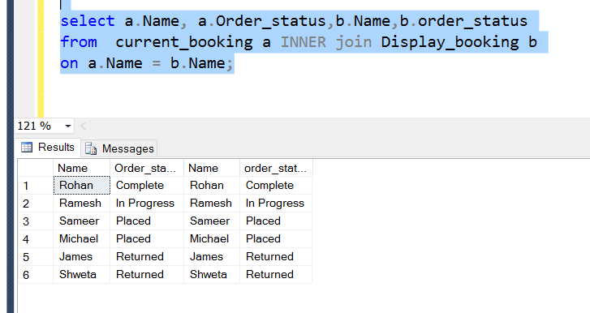Click current_booking in the query editor
The height and width of the screenshot is (313, 590).
184,41
